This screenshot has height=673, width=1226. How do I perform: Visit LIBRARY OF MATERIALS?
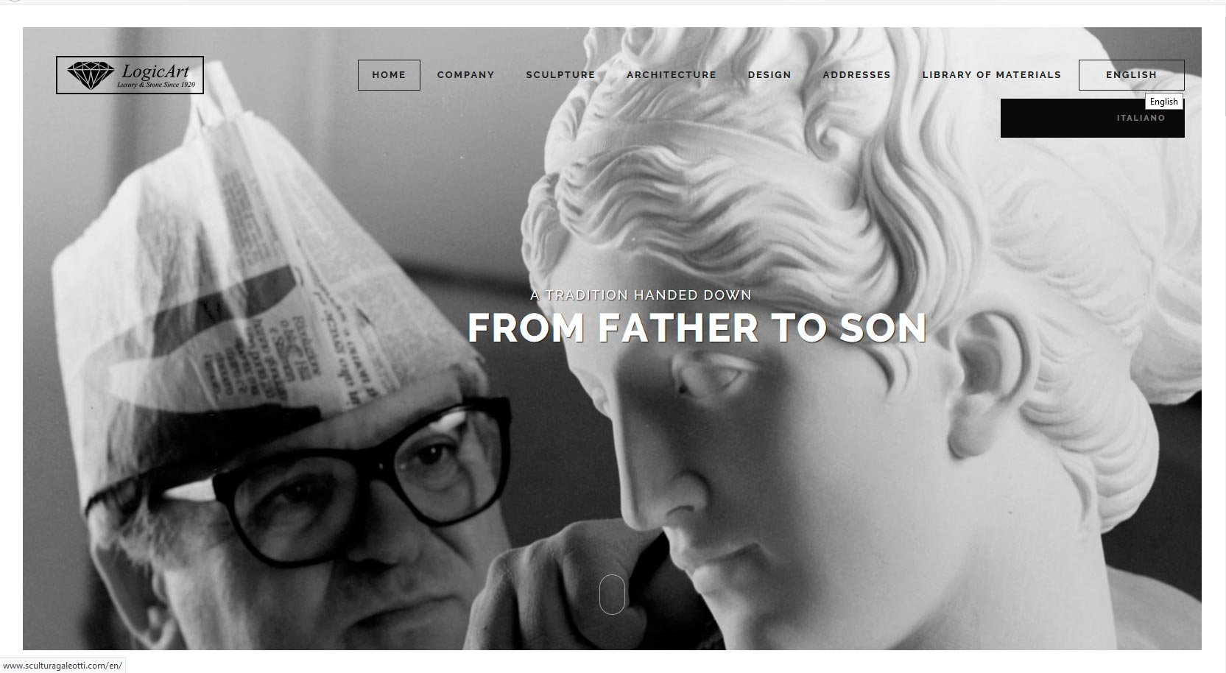click(x=991, y=75)
